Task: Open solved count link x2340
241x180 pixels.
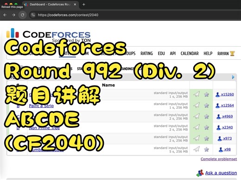Action: click(x=228, y=127)
